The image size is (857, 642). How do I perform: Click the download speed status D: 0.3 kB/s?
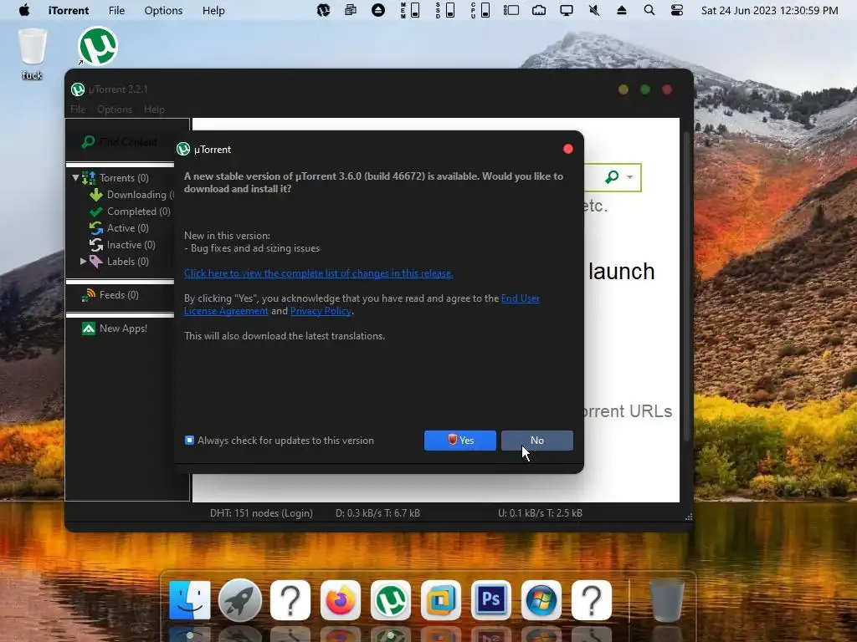click(377, 512)
